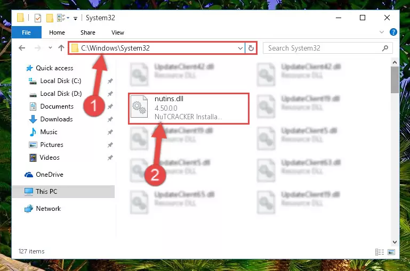410x271 pixels.
Task: Click the search magnifier icon
Action: pos(385,48)
